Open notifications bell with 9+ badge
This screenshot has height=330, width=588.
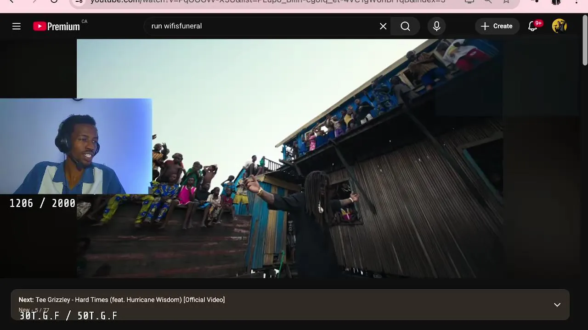533,26
